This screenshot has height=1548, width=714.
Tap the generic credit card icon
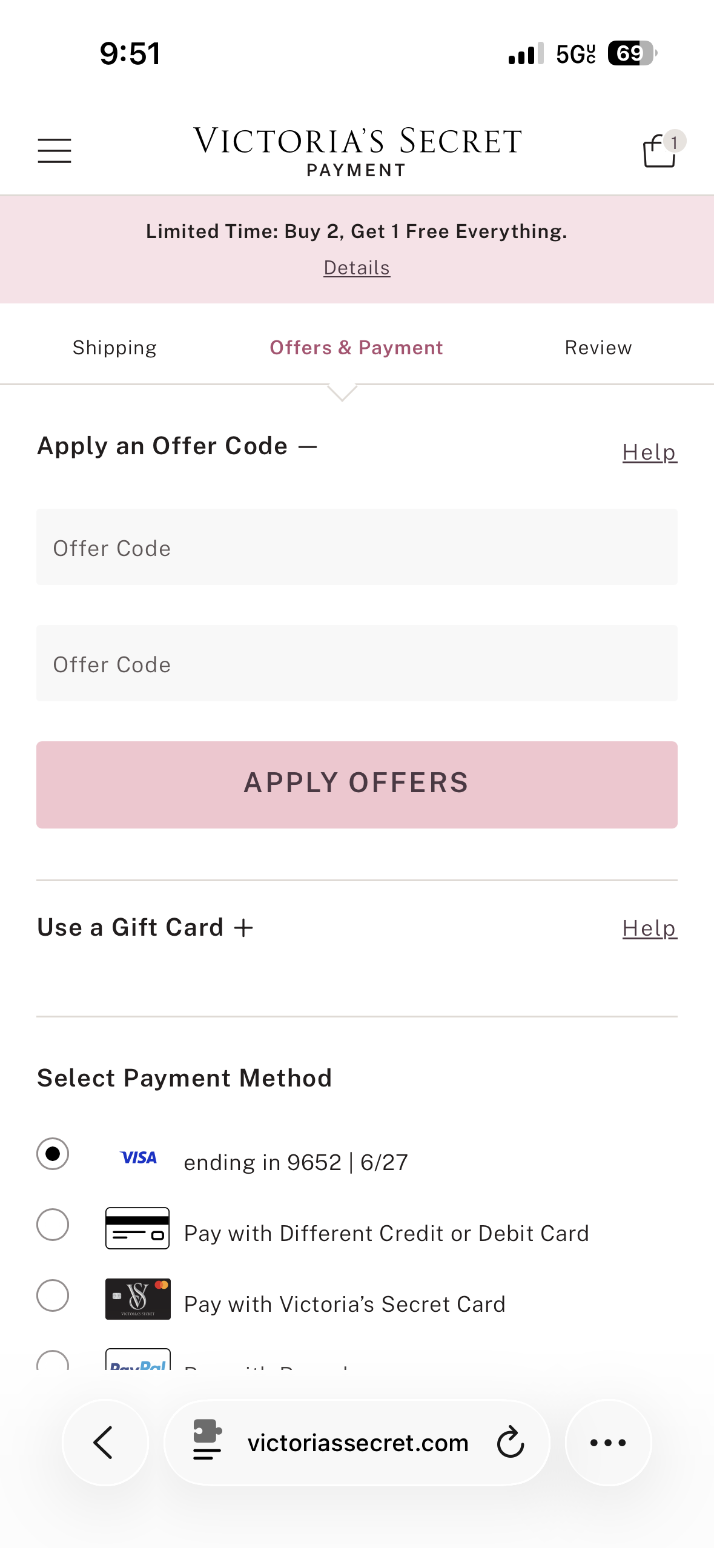(x=137, y=1228)
